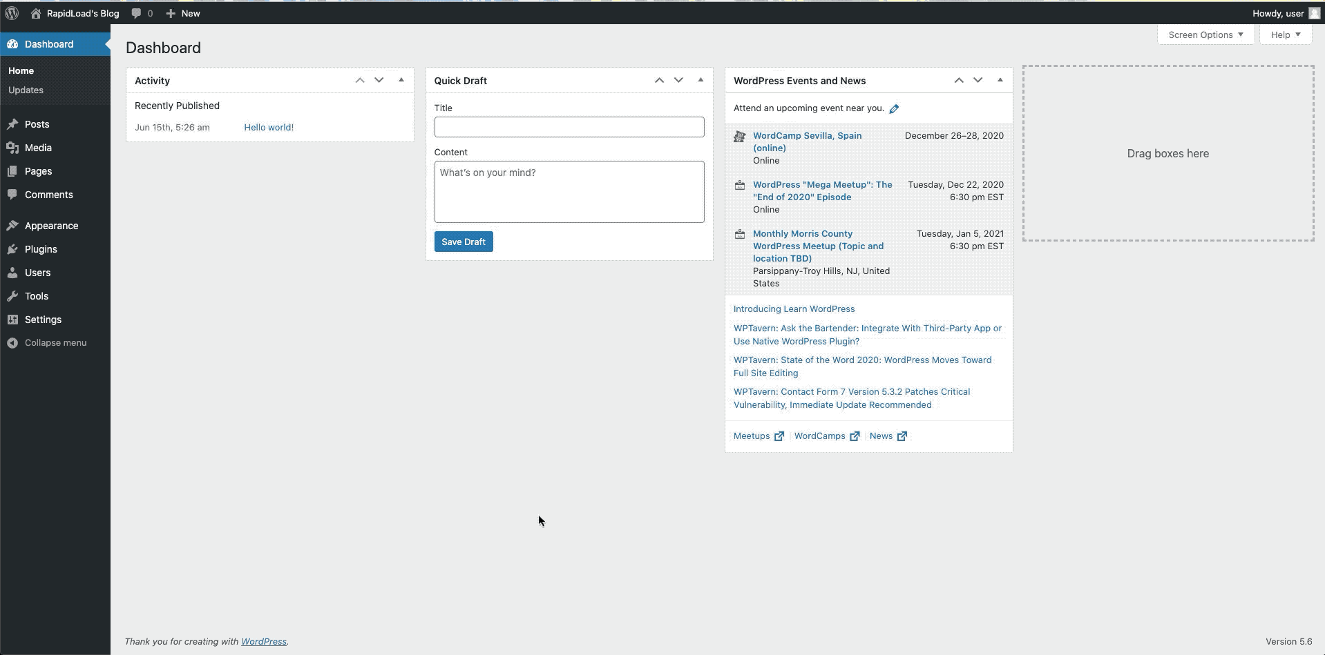Click the comments bubble icon in admin bar
This screenshot has height=655, width=1325.
coord(136,13)
